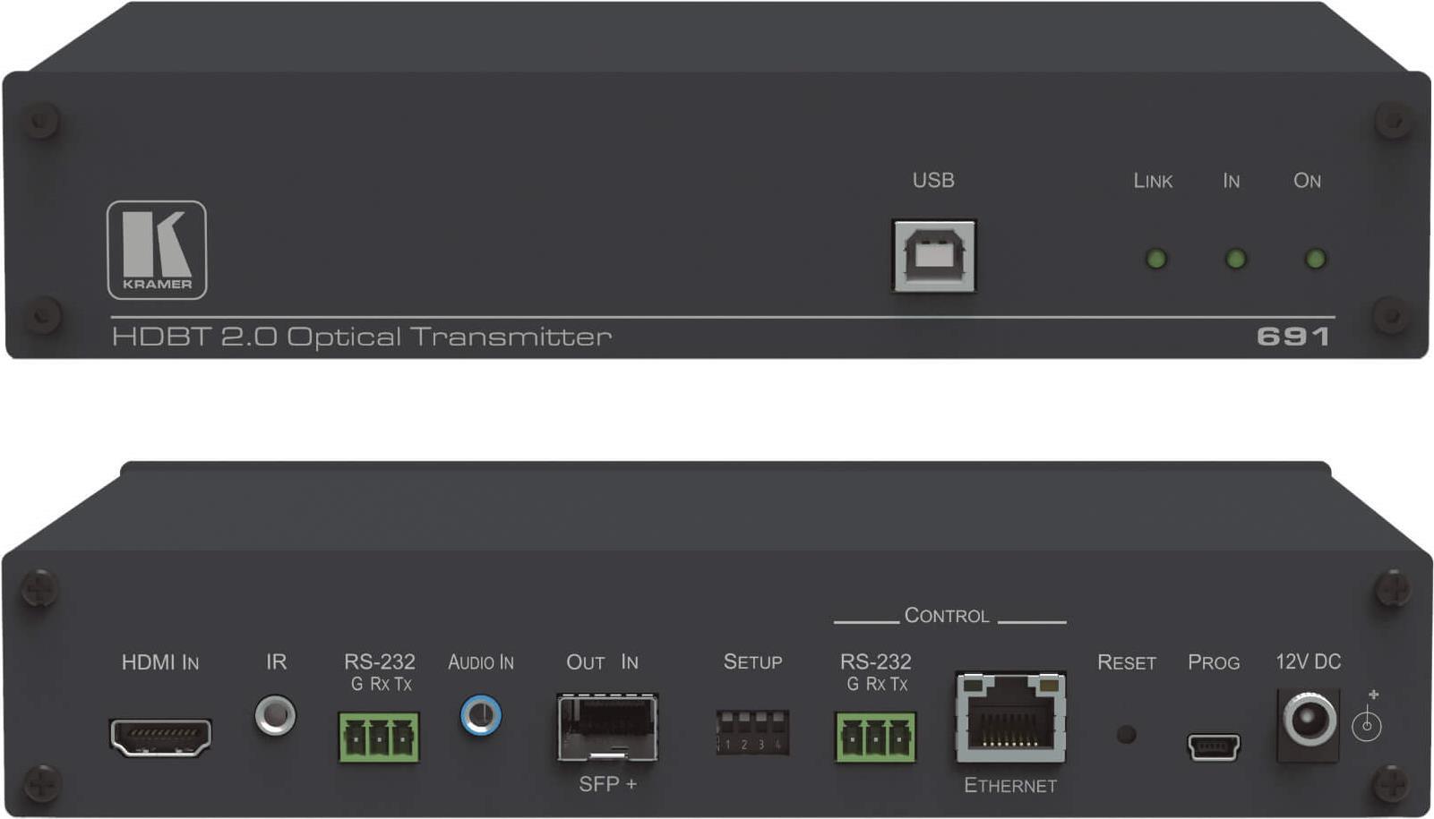Click the blue Audio In jack
This screenshot has width=1434, height=819.
(481, 716)
